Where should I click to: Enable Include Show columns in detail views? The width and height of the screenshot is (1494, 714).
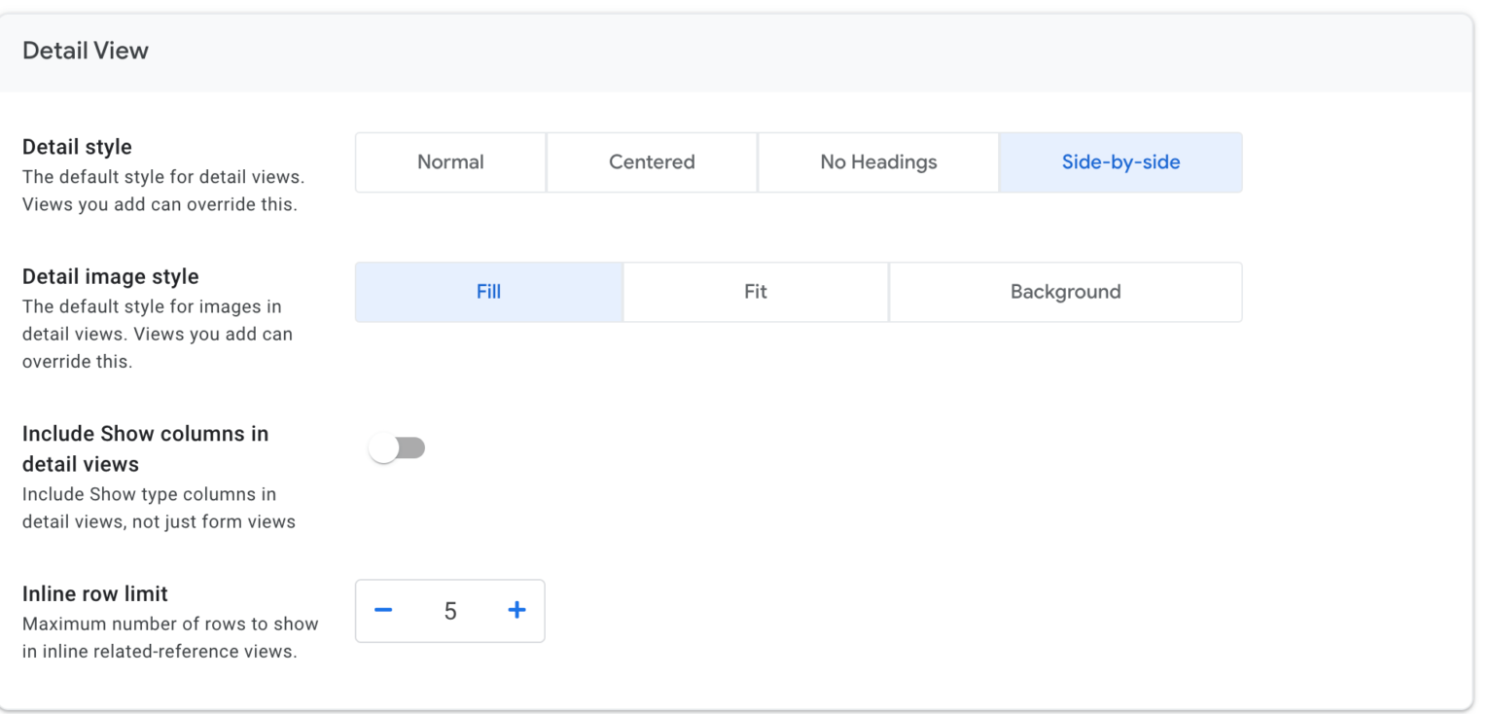tap(397, 447)
